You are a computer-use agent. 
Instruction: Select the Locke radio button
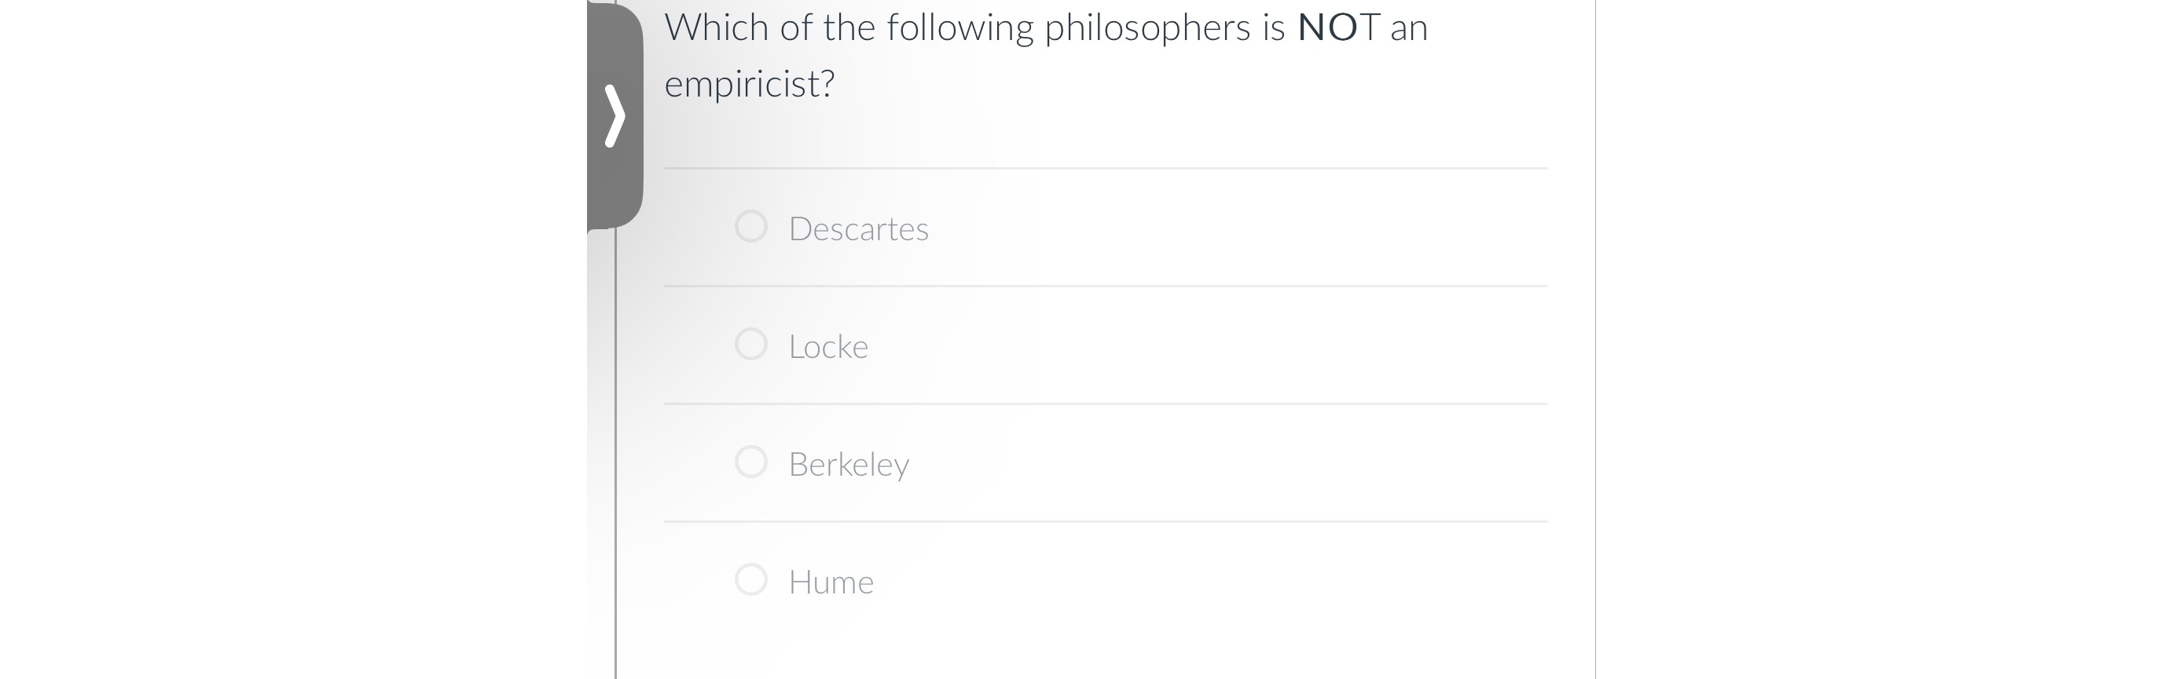point(750,345)
